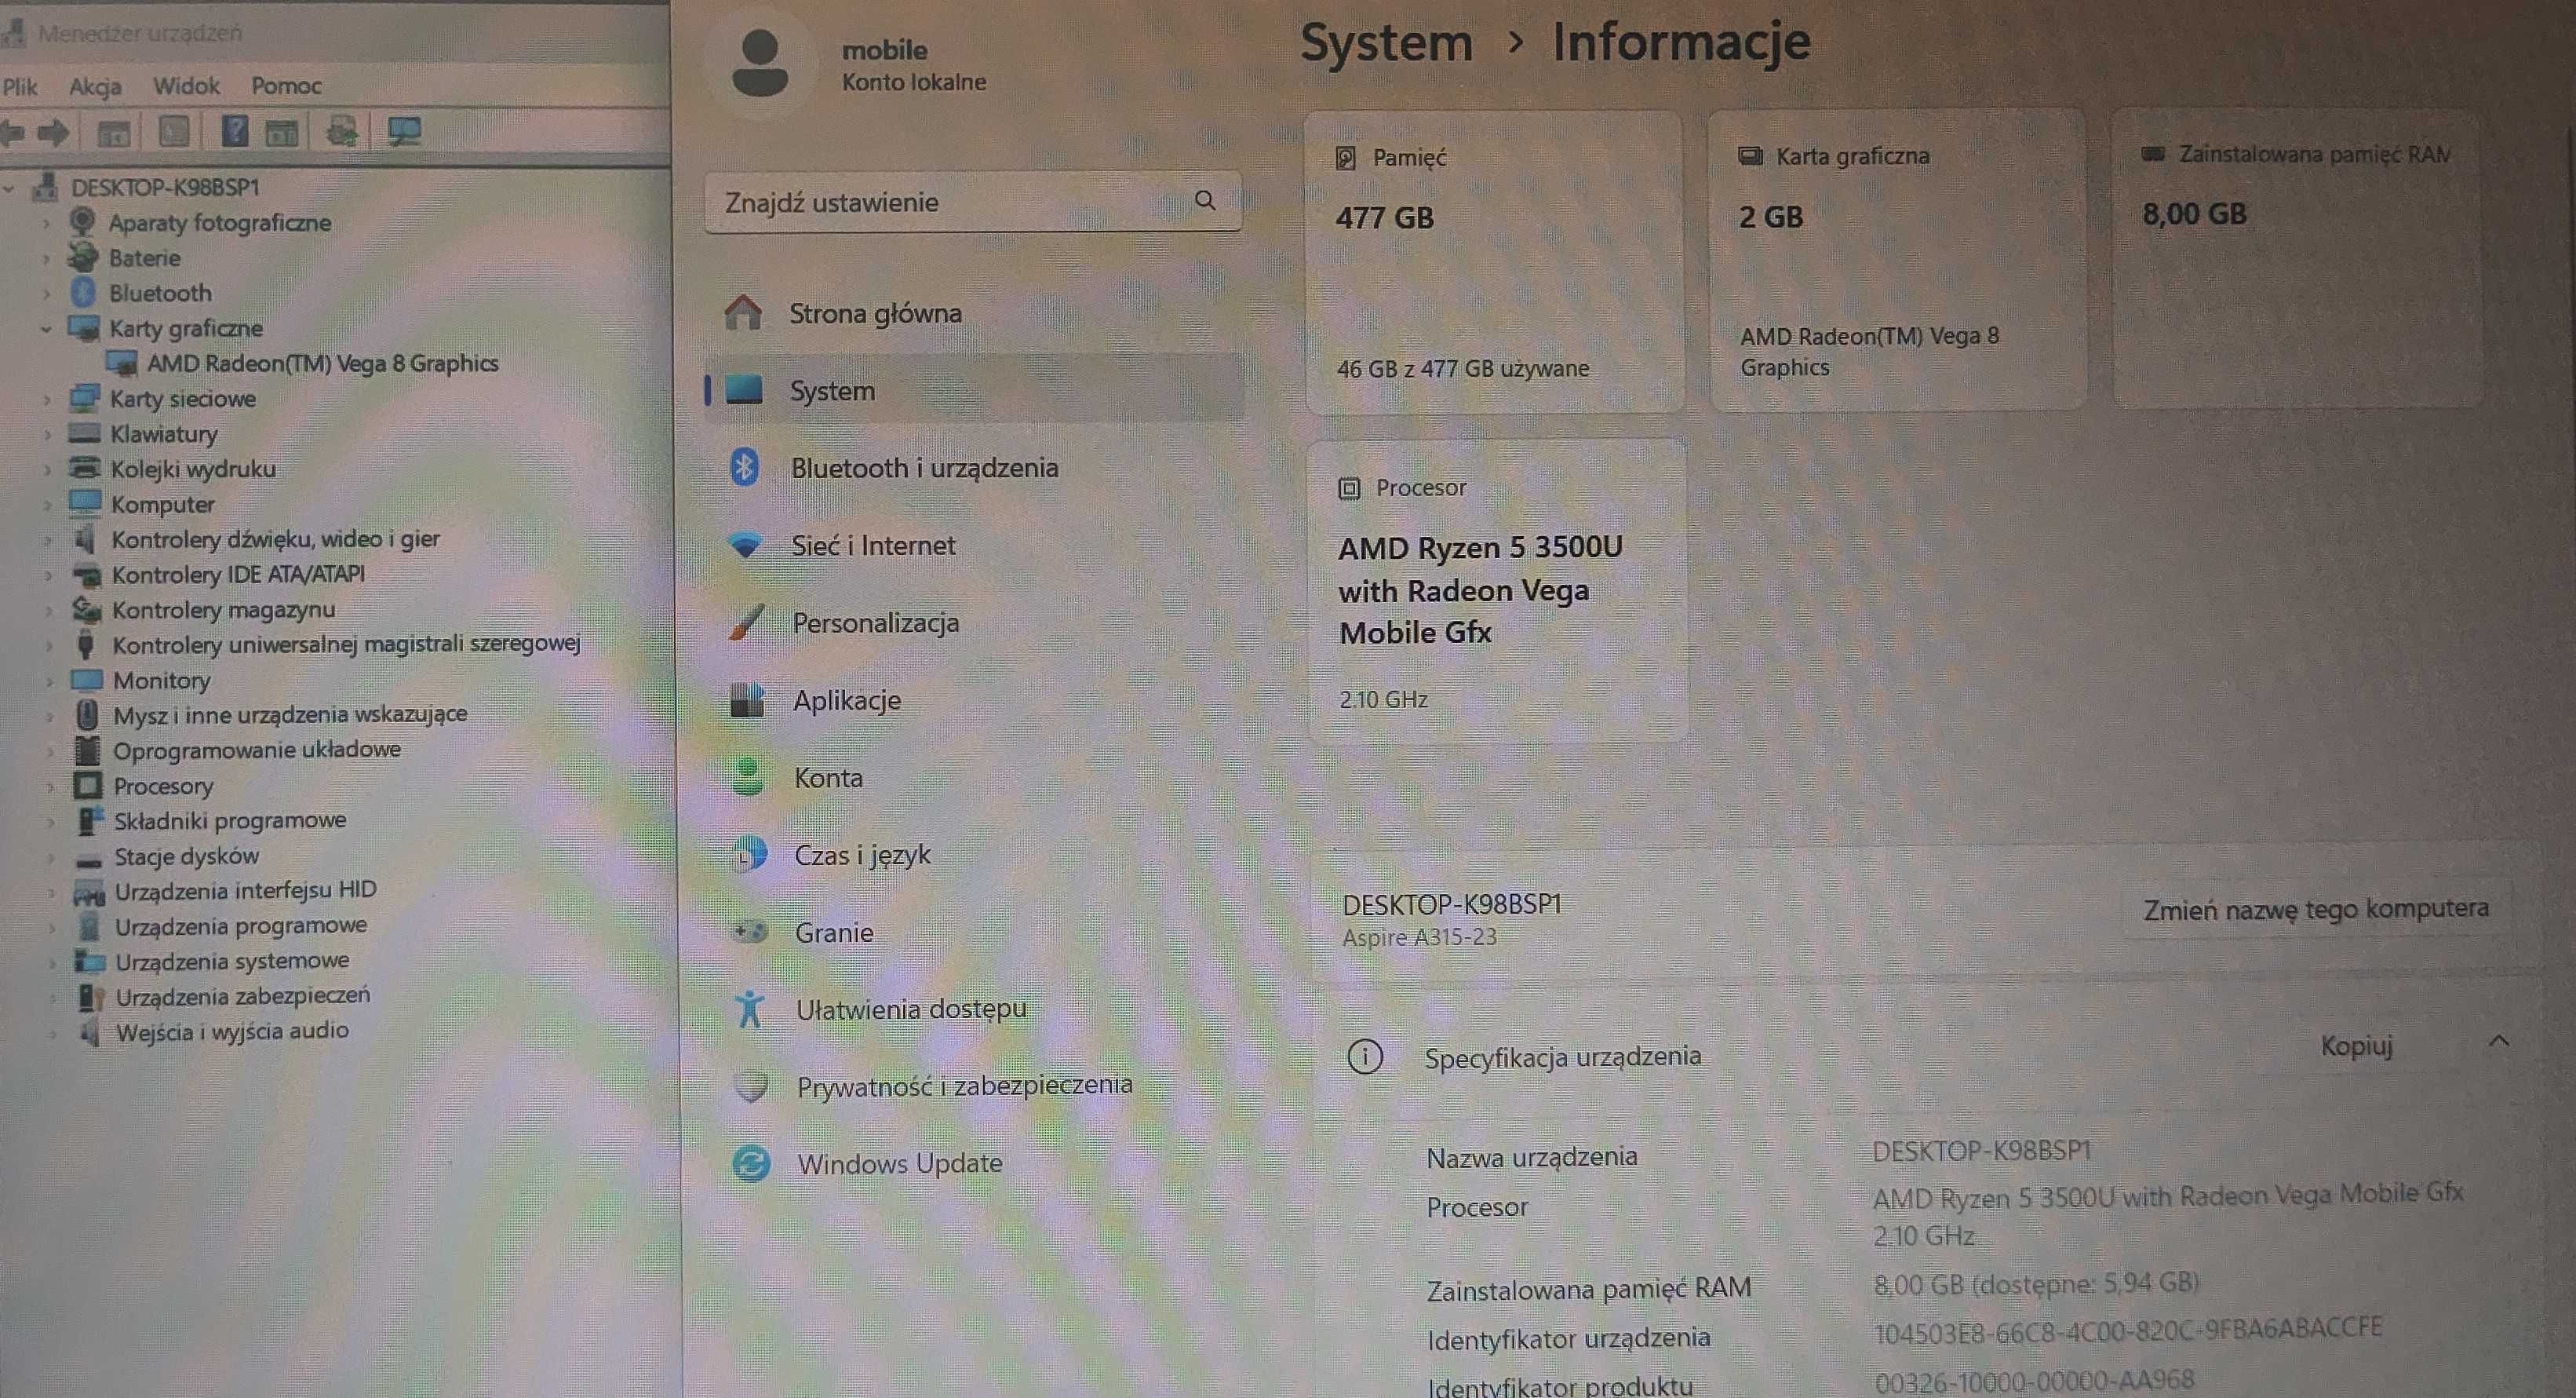Select Kontrolery uniwersalnej magistrali szeregowej entry
Viewport: 2576px width, 1398px height.
346,644
